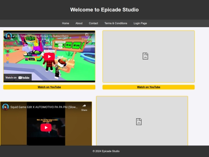Click the broken embed icon beside the Squid Game video
209x157 pixels.
[139, 122]
